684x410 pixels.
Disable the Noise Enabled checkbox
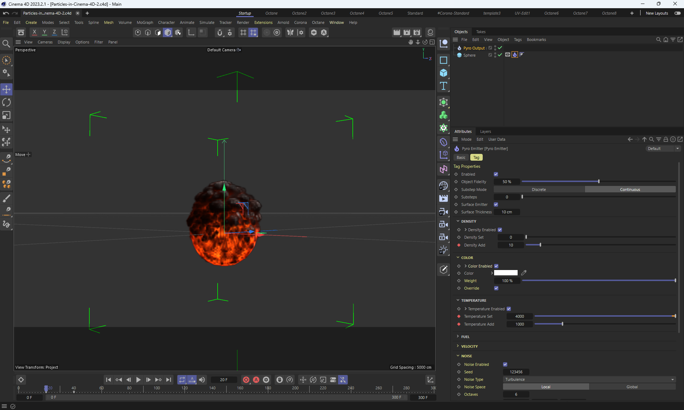505,364
